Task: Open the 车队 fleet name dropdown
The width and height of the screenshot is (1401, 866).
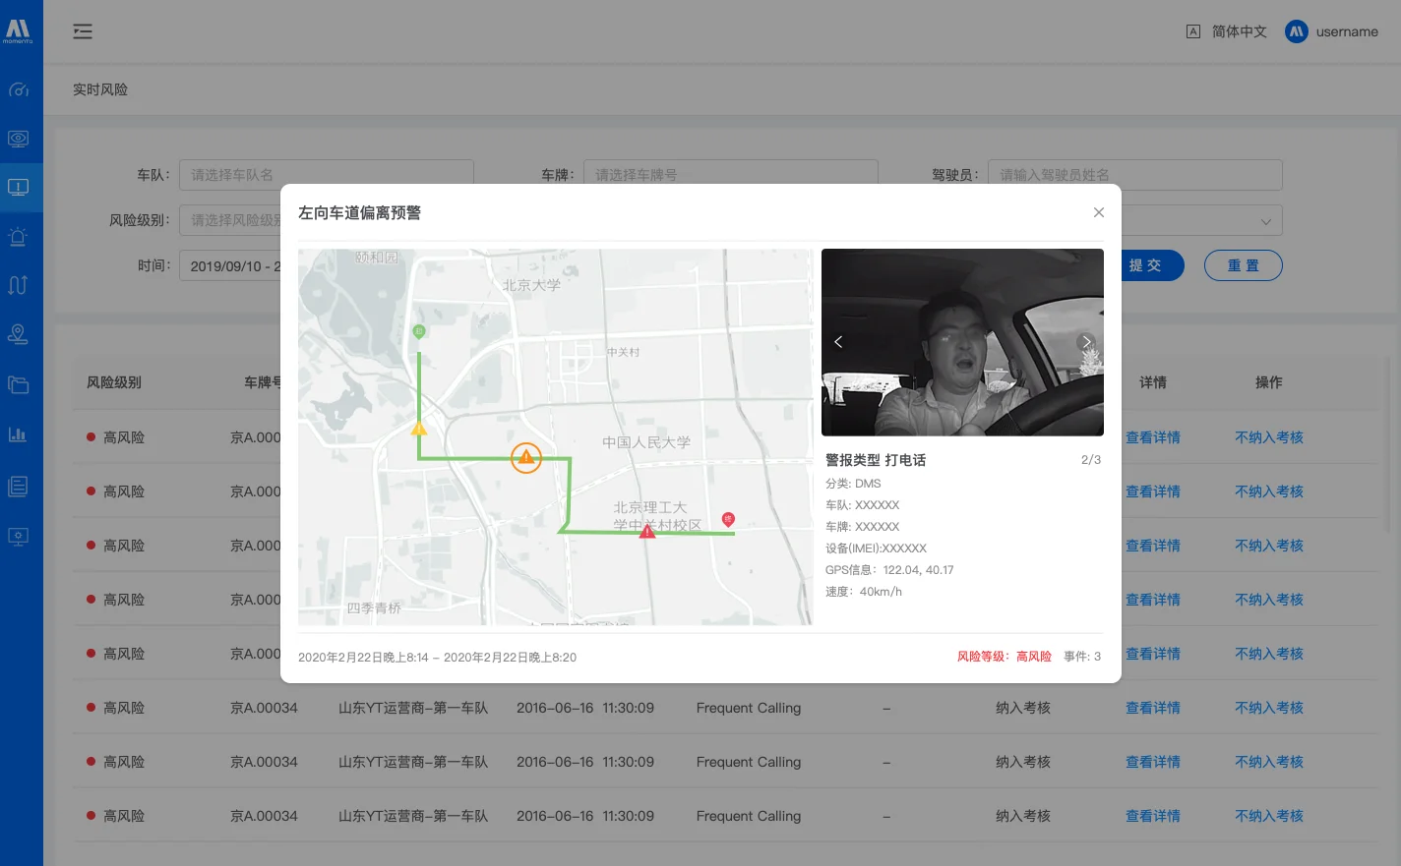Action: click(x=326, y=174)
